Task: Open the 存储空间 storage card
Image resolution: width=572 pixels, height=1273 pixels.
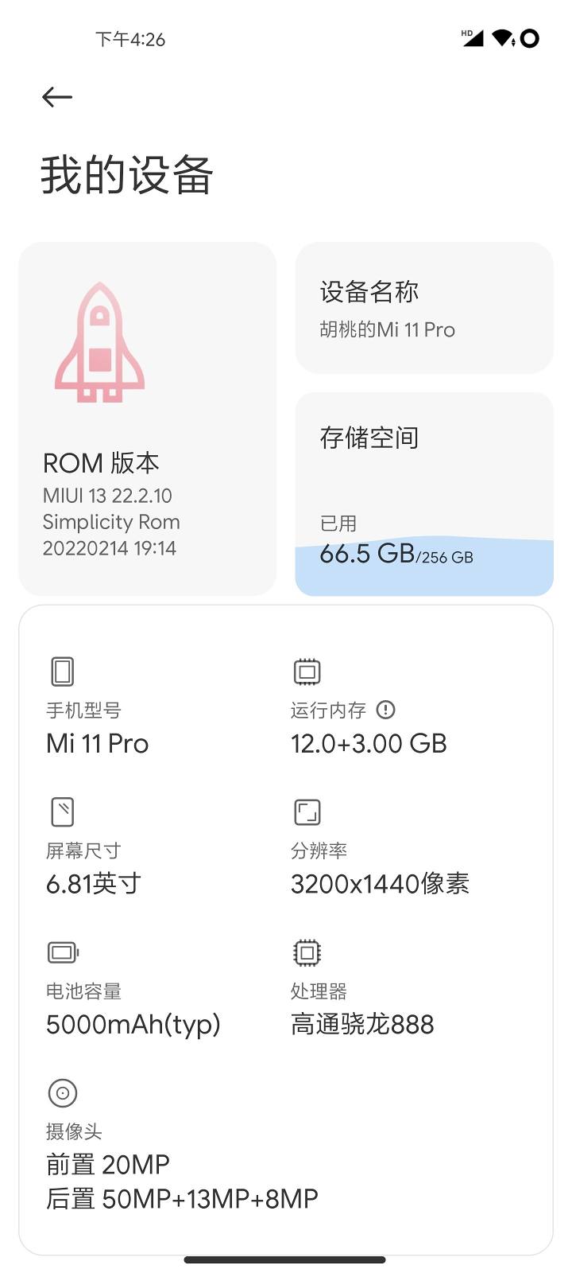Action: pos(423,492)
